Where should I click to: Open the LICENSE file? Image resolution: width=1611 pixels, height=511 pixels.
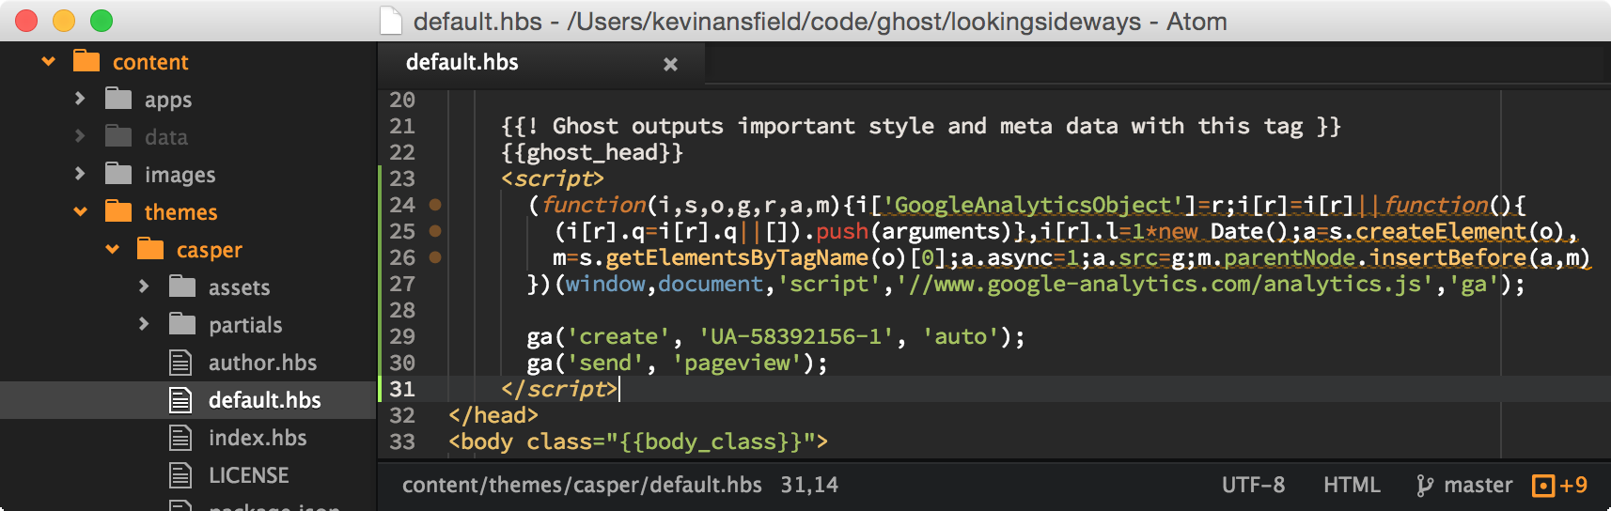(x=249, y=475)
